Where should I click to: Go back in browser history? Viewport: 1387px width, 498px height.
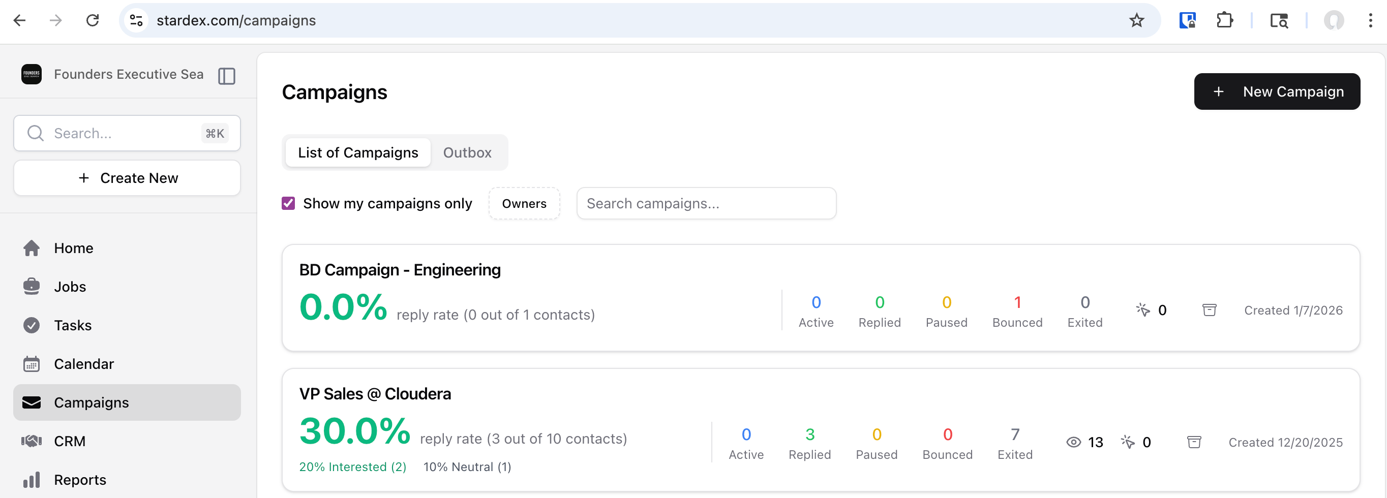(x=19, y=20)
